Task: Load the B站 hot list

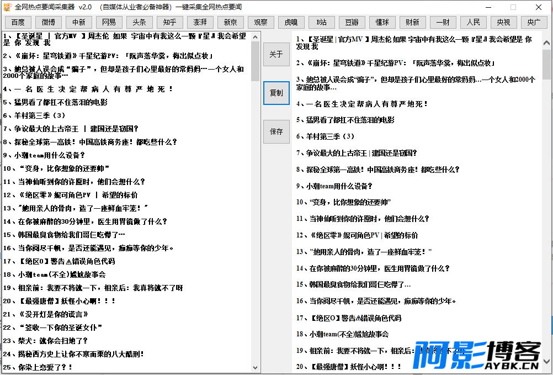Action: coord(322,22)
